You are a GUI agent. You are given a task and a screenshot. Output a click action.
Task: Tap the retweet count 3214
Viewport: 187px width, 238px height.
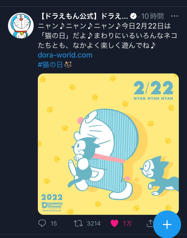pyautogui.click(x=94, y=223)
